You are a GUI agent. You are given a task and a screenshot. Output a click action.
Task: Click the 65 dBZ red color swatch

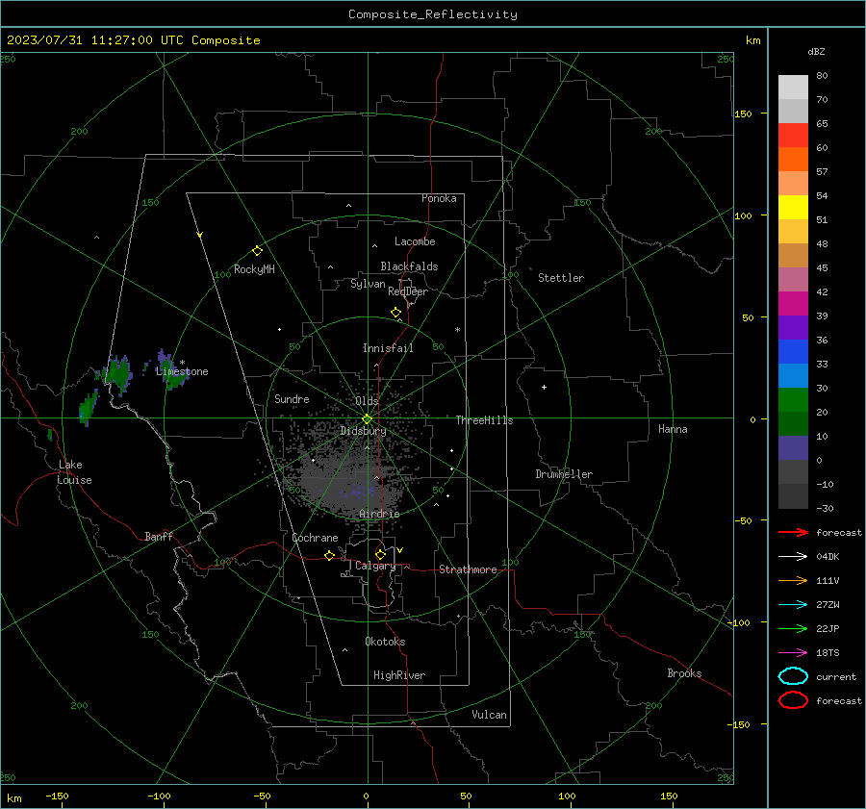(x=793, y=135)
